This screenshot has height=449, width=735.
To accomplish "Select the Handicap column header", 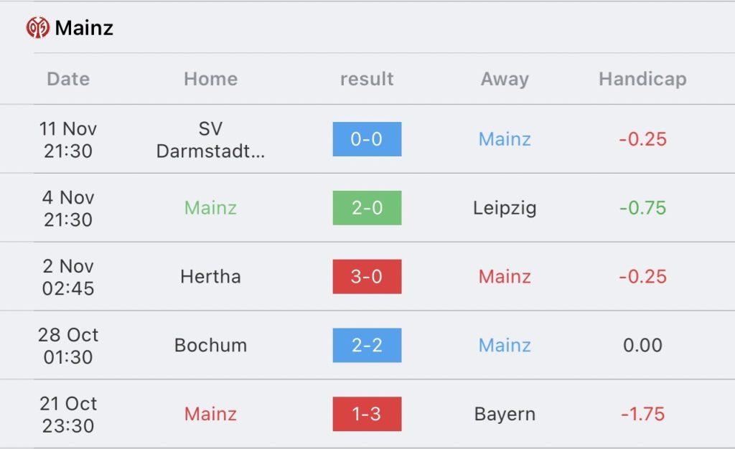I will coord(642,79).
